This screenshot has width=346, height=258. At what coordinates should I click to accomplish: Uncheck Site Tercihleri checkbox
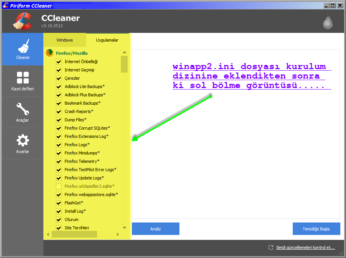tap(59, 228)
